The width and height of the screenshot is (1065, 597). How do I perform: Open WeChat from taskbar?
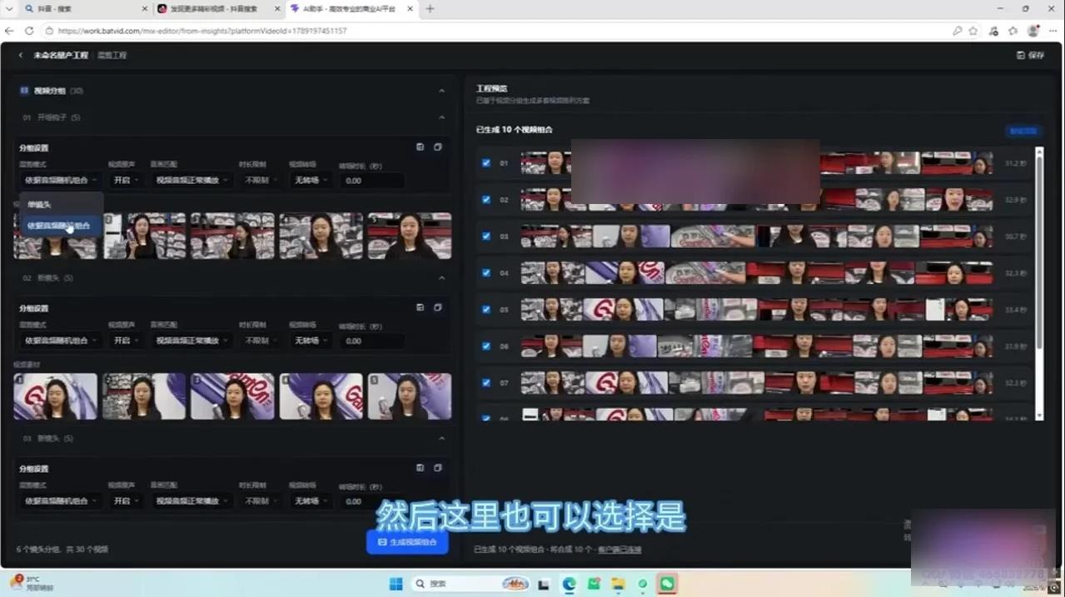pos(667,584)
